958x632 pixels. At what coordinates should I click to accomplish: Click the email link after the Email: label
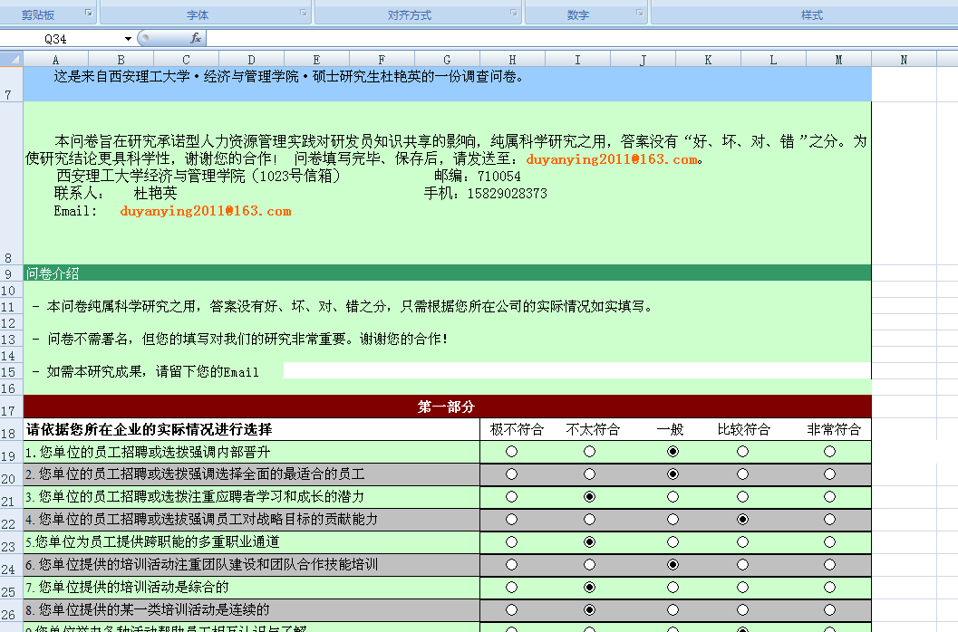point(205,211)
